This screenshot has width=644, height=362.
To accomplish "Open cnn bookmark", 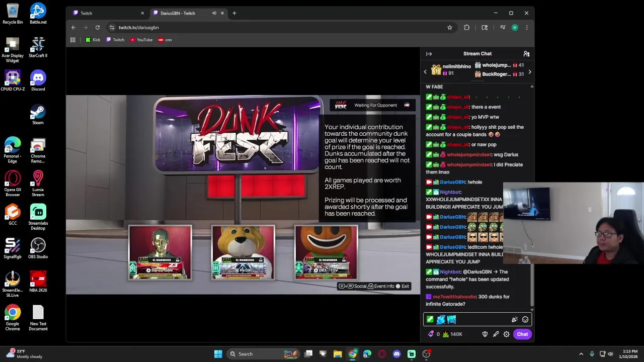I will 165,40.
